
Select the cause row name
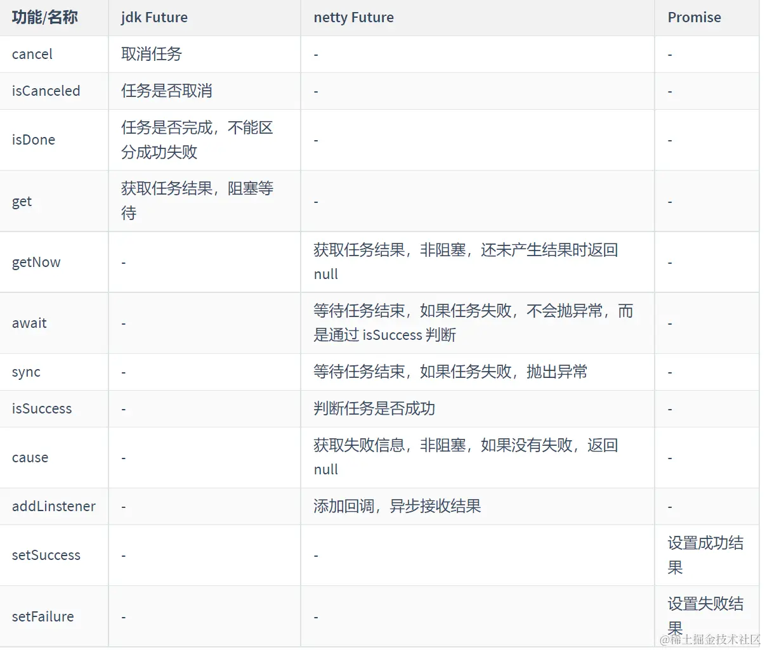pyautogui.click(x=30, y=458)
